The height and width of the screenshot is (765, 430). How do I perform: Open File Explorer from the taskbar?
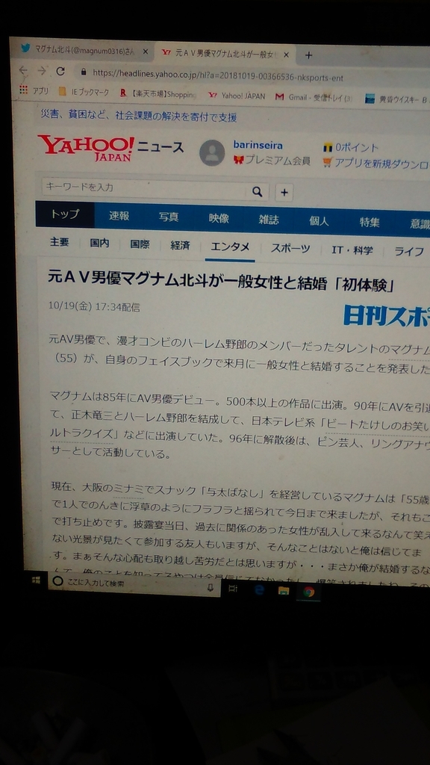click(284, 591)
